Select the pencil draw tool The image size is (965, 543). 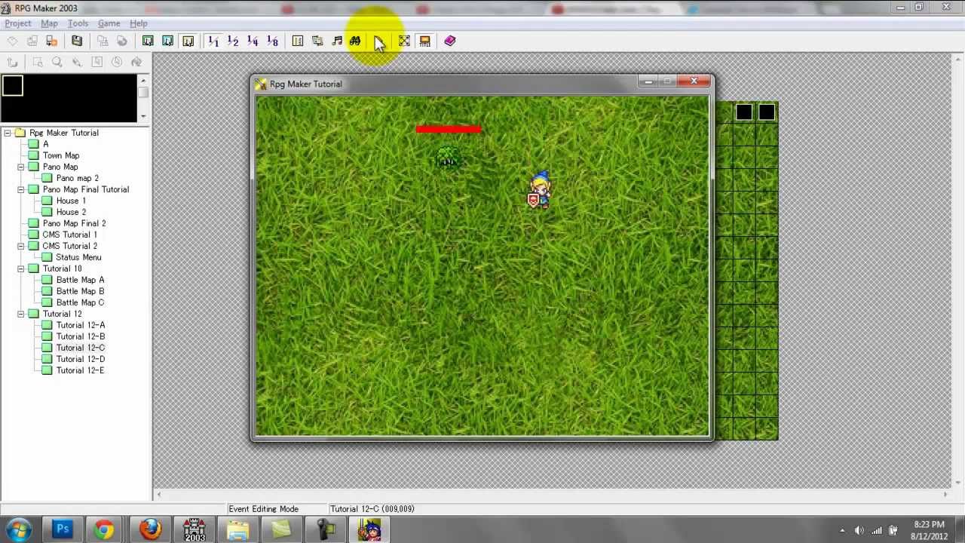76,62
